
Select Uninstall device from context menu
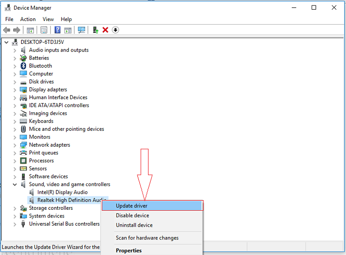[134, 225]
